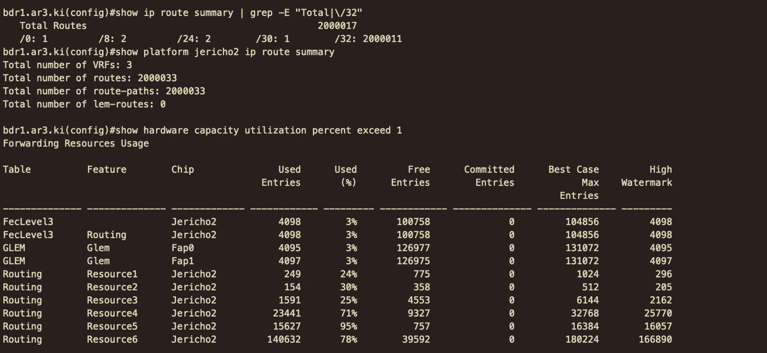This screenshot has width=767, height=353.
Task: Select the '/32: 2000011' prefix count
Action: tap(368, 39)
